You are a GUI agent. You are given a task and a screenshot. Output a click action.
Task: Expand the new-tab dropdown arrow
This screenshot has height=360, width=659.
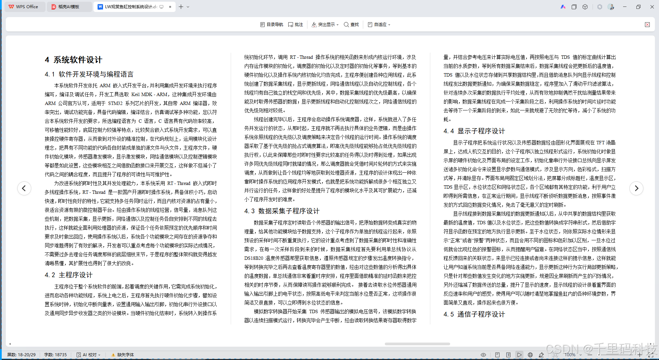click(x=188, y=6)
